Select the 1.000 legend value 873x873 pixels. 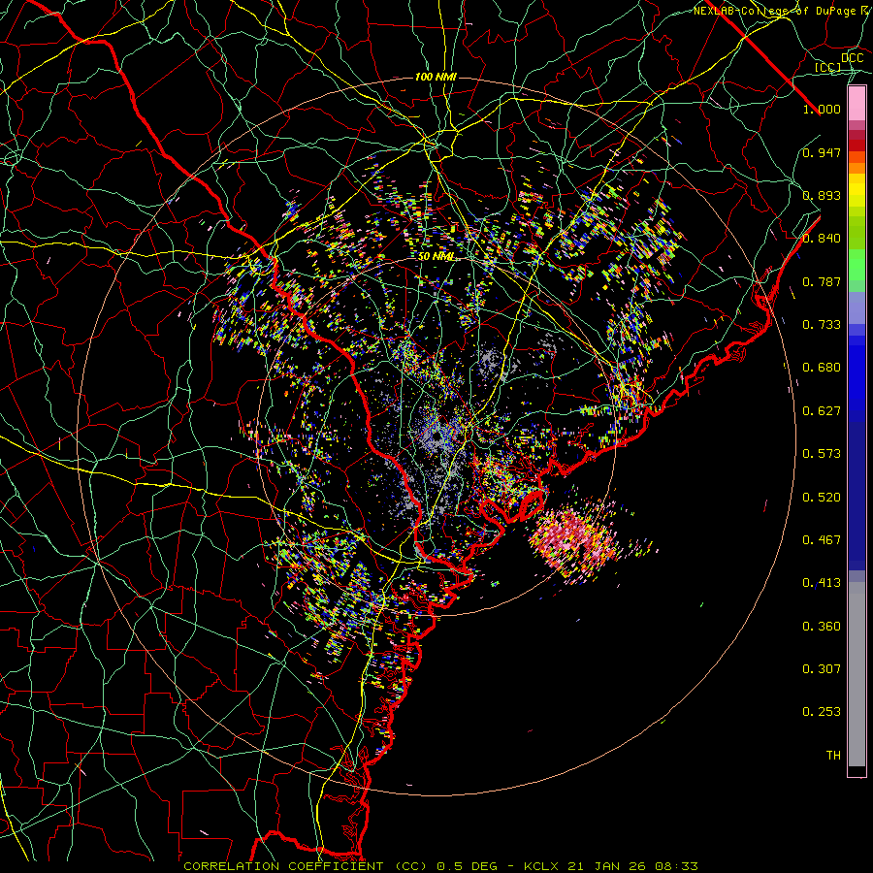point(822,109)
